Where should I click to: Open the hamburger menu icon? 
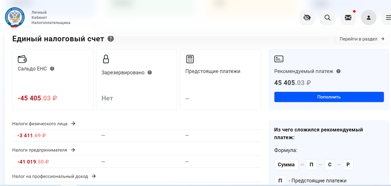pyautogui.click(x=387, y=18)
